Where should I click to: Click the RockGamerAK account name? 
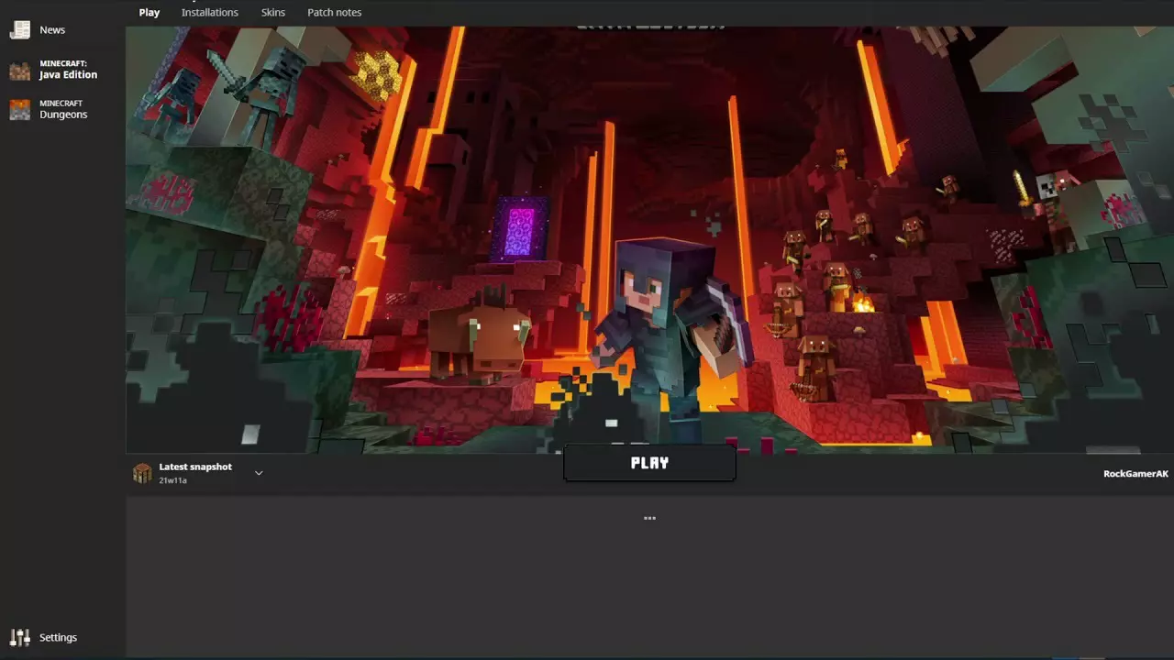1135,474
